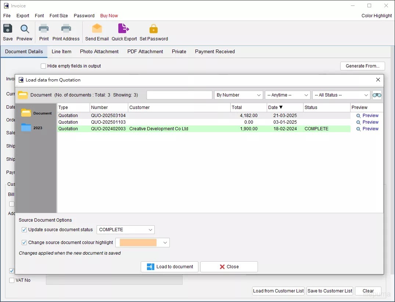Click the Load to document button
395x302 pixels.
[169, 267]
